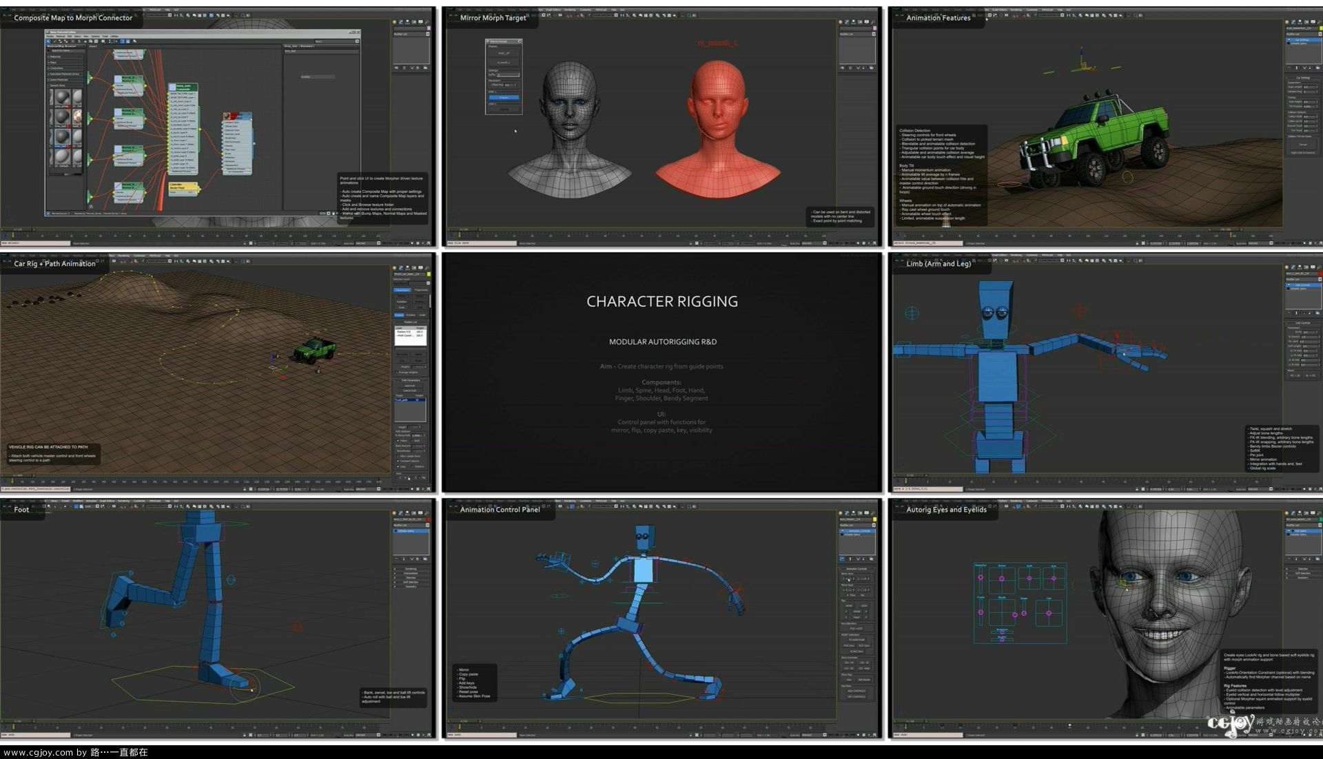The height and width of the screenshot is (759, 1323).
Task: Click yellow object color swatch in Animation Control Panel
Action: [x=875, y=519]
